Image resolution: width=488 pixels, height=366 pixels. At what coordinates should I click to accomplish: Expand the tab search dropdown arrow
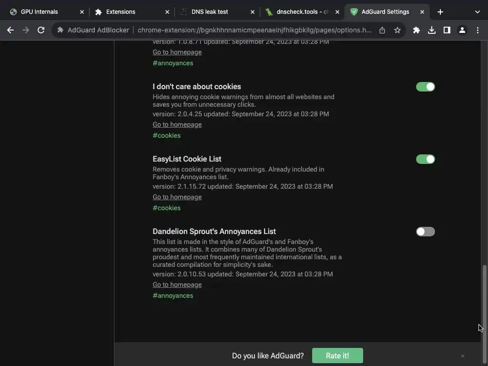[x=478, y=12]
